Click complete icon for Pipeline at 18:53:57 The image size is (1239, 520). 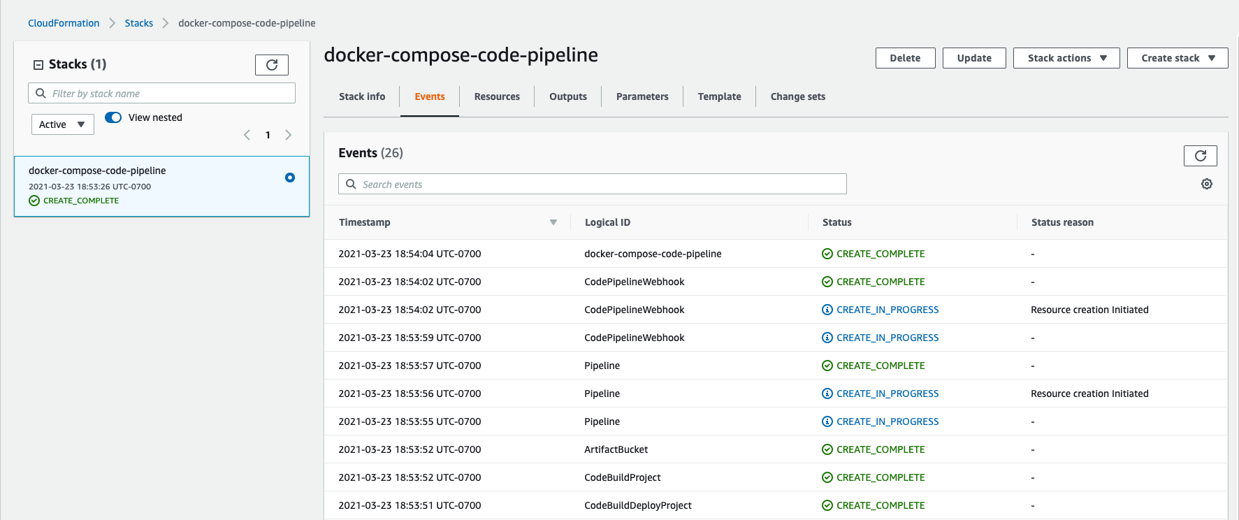pyautogui.click(x=827, y=366)
